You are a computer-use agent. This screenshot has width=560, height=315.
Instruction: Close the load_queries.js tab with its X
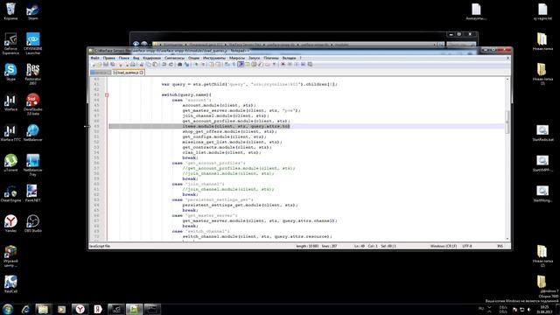(142, 73)
